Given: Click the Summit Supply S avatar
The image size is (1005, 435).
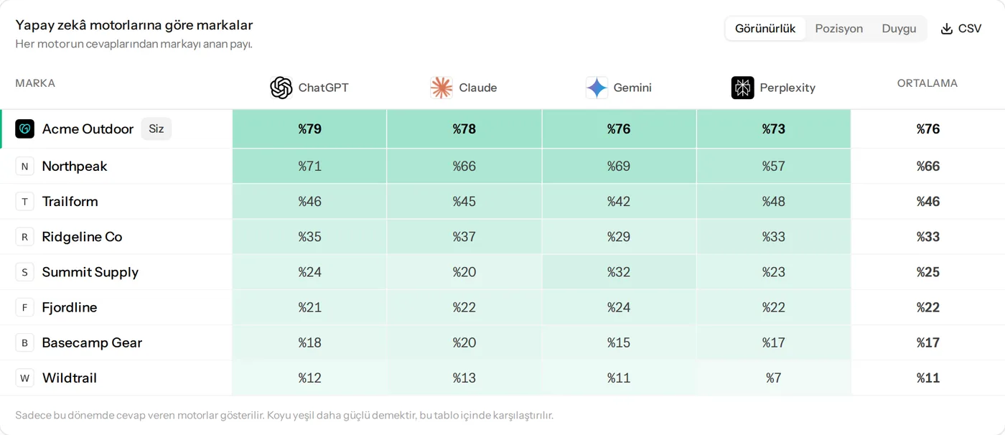Looking at the screenshot, I should point(25,272).
